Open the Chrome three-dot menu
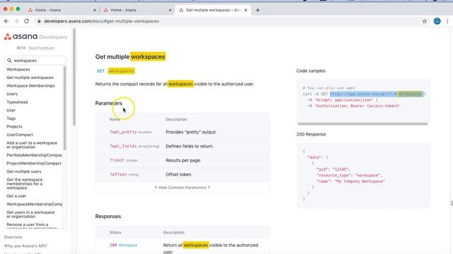This screenshot has height=254, width=453. tap(447, 21)
